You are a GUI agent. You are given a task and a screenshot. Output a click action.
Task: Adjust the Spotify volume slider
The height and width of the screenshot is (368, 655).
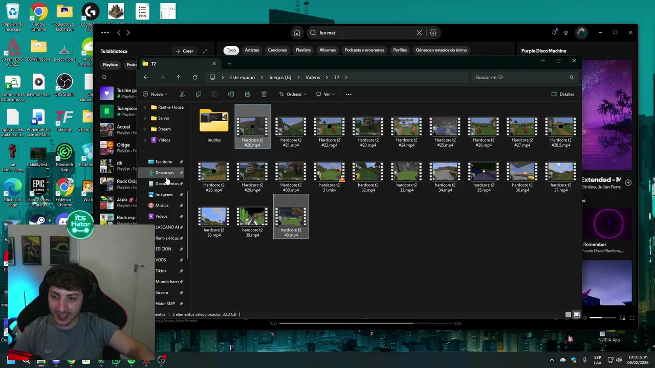point(602,318)
